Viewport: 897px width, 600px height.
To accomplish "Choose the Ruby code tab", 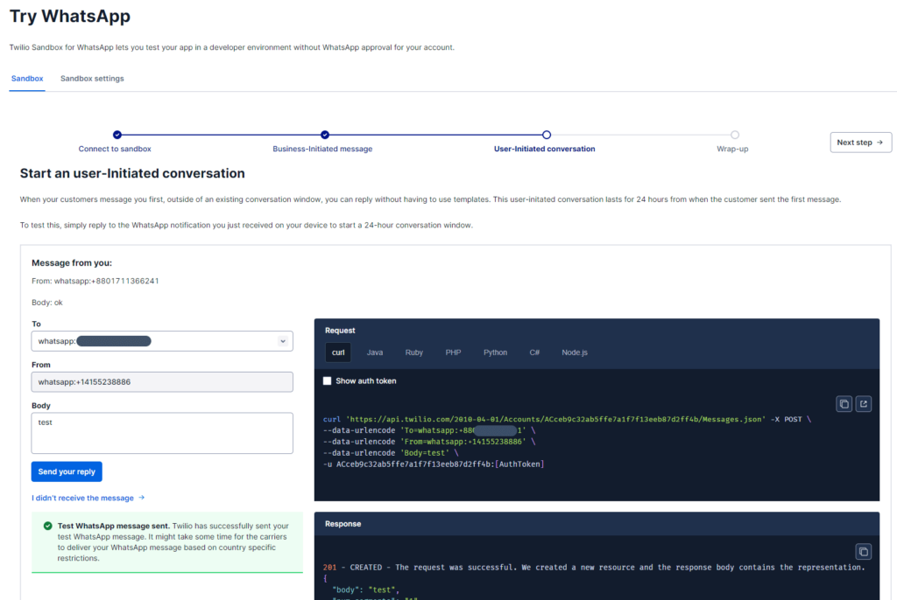I will [414, 352].
